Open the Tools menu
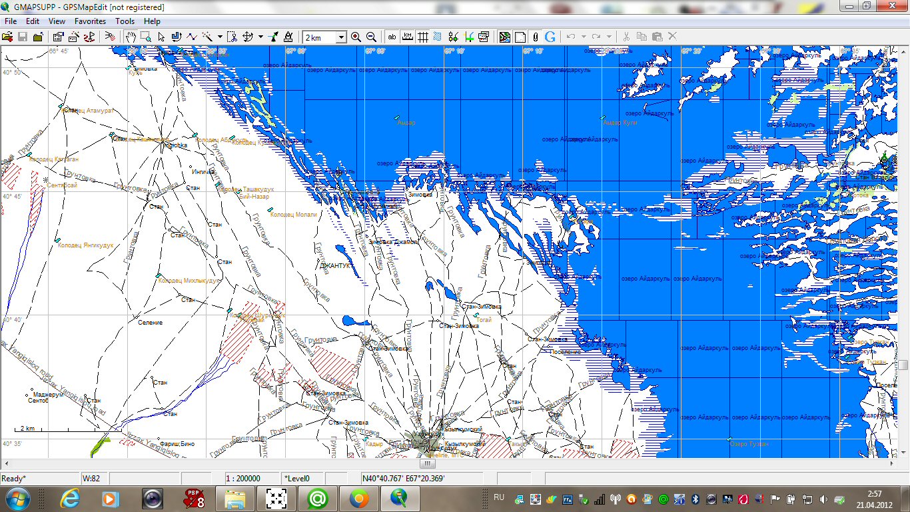910x512 pixels. click(125, 21)
